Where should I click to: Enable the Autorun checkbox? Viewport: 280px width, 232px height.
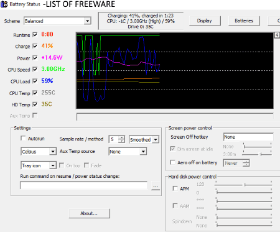pyautogui.click(x=23, y=138)
